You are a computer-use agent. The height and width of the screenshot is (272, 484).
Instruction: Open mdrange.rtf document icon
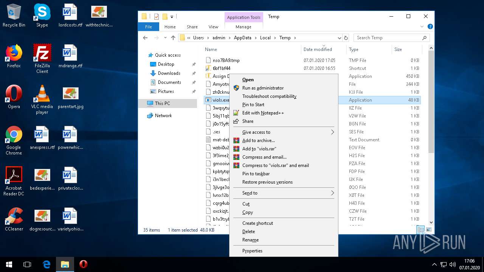[x=70, y=56]
